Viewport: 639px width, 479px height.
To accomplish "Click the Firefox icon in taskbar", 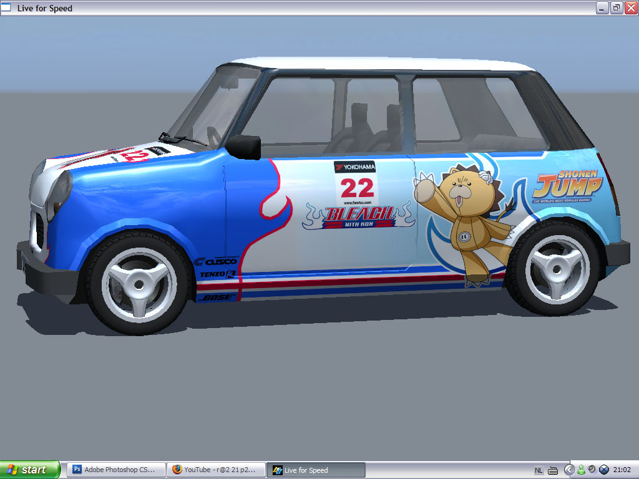I will pos(177,470).
